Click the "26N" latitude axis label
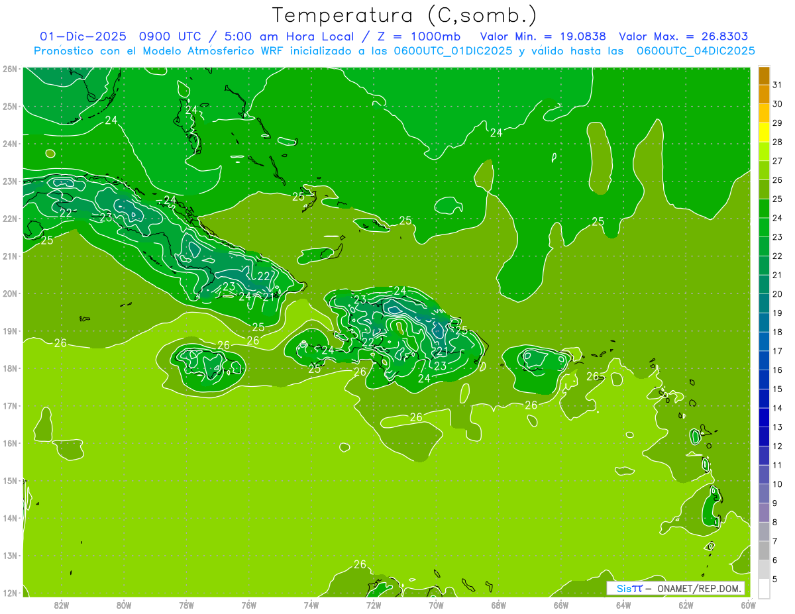Screen dimensions: 795x614 coord(9,69)
